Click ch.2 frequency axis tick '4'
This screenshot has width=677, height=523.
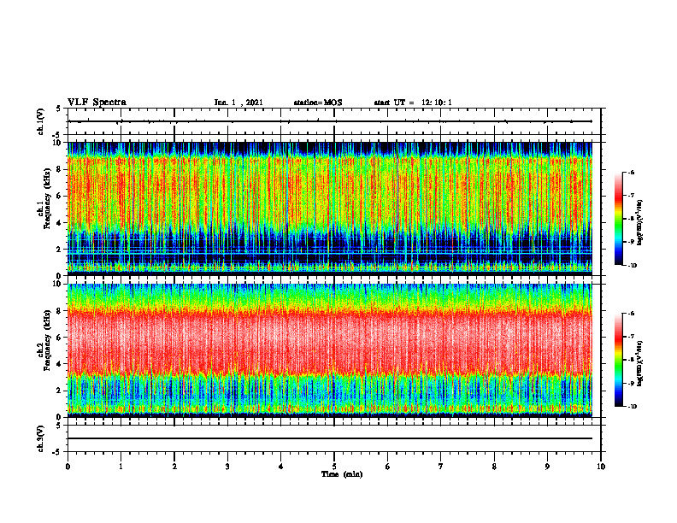click(x=60, y=364)
